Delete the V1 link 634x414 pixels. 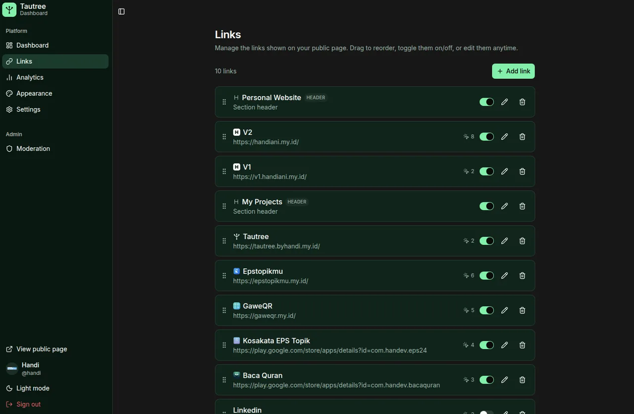click(x=522, y=172)
